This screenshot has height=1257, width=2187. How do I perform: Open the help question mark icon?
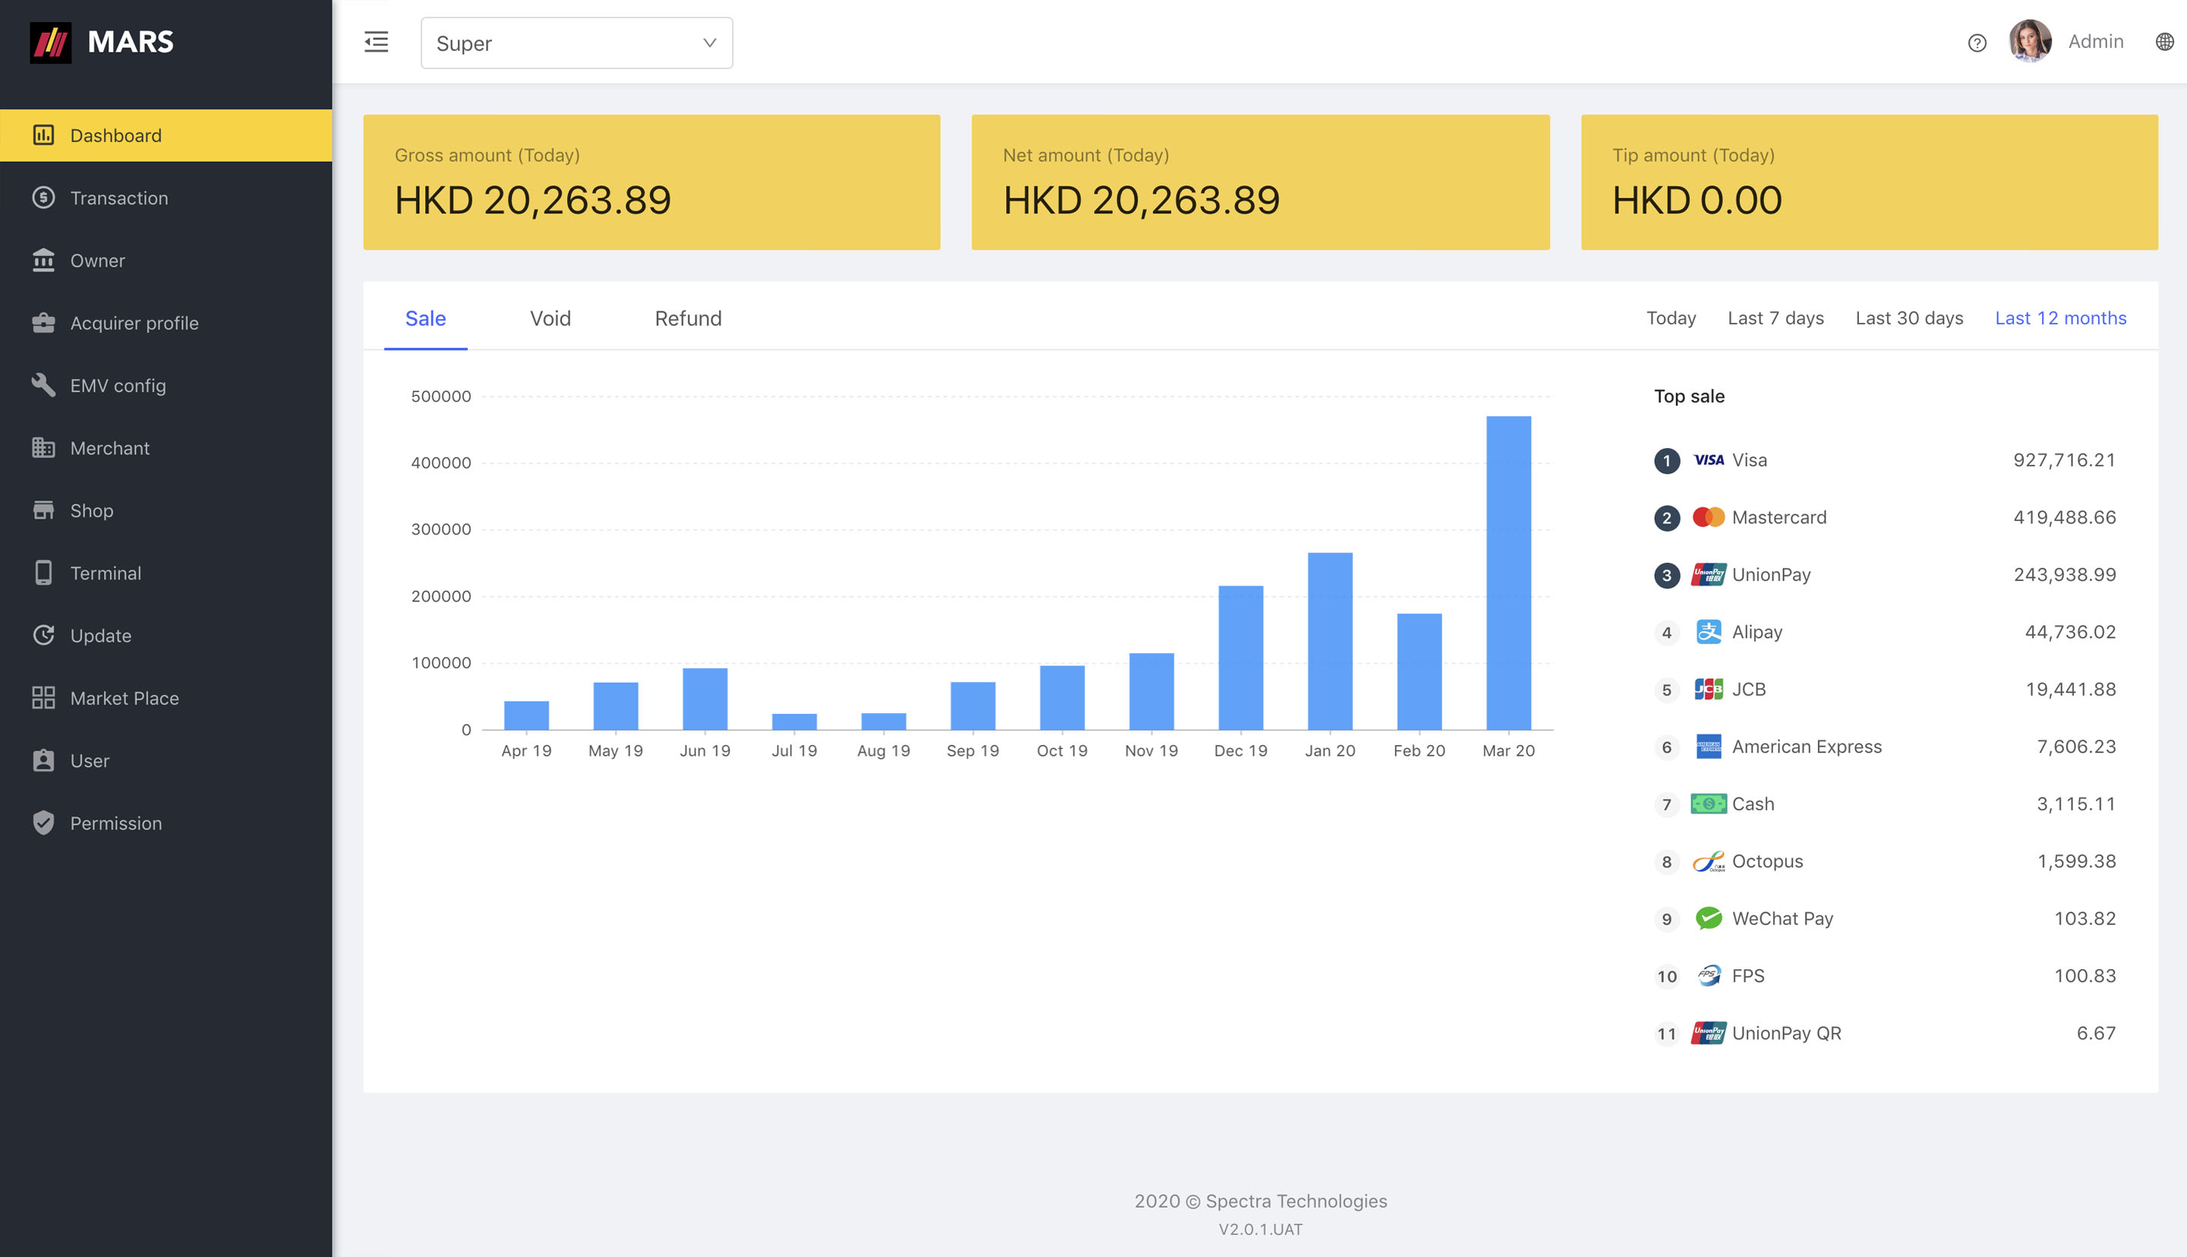pos(1977,43)
